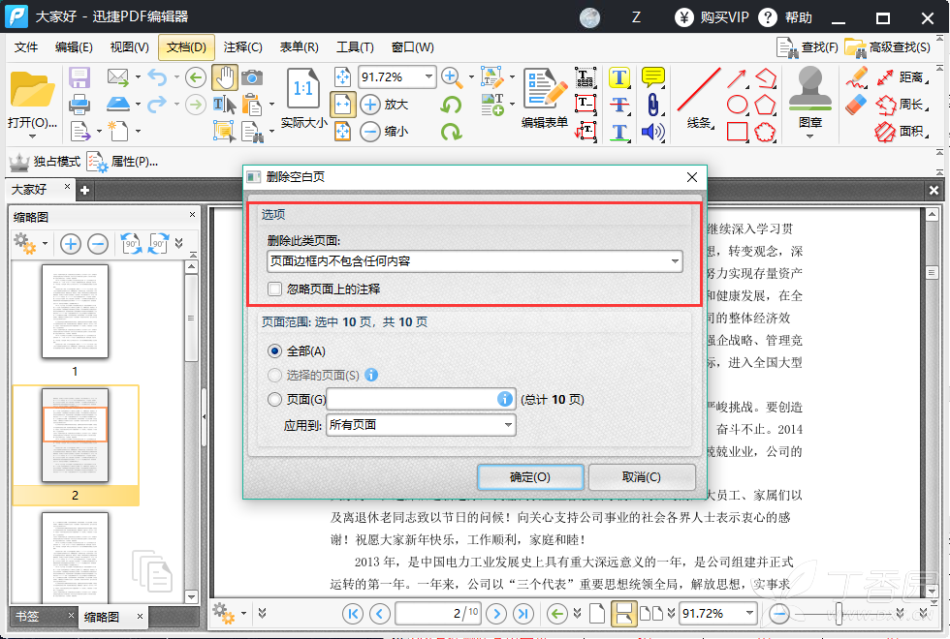Open the 注释(C) menu

pos(243,47)
